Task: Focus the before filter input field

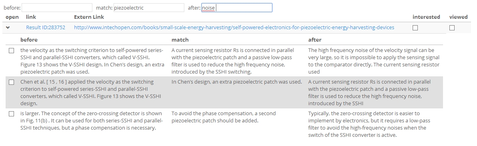Action: click(57, 8)
